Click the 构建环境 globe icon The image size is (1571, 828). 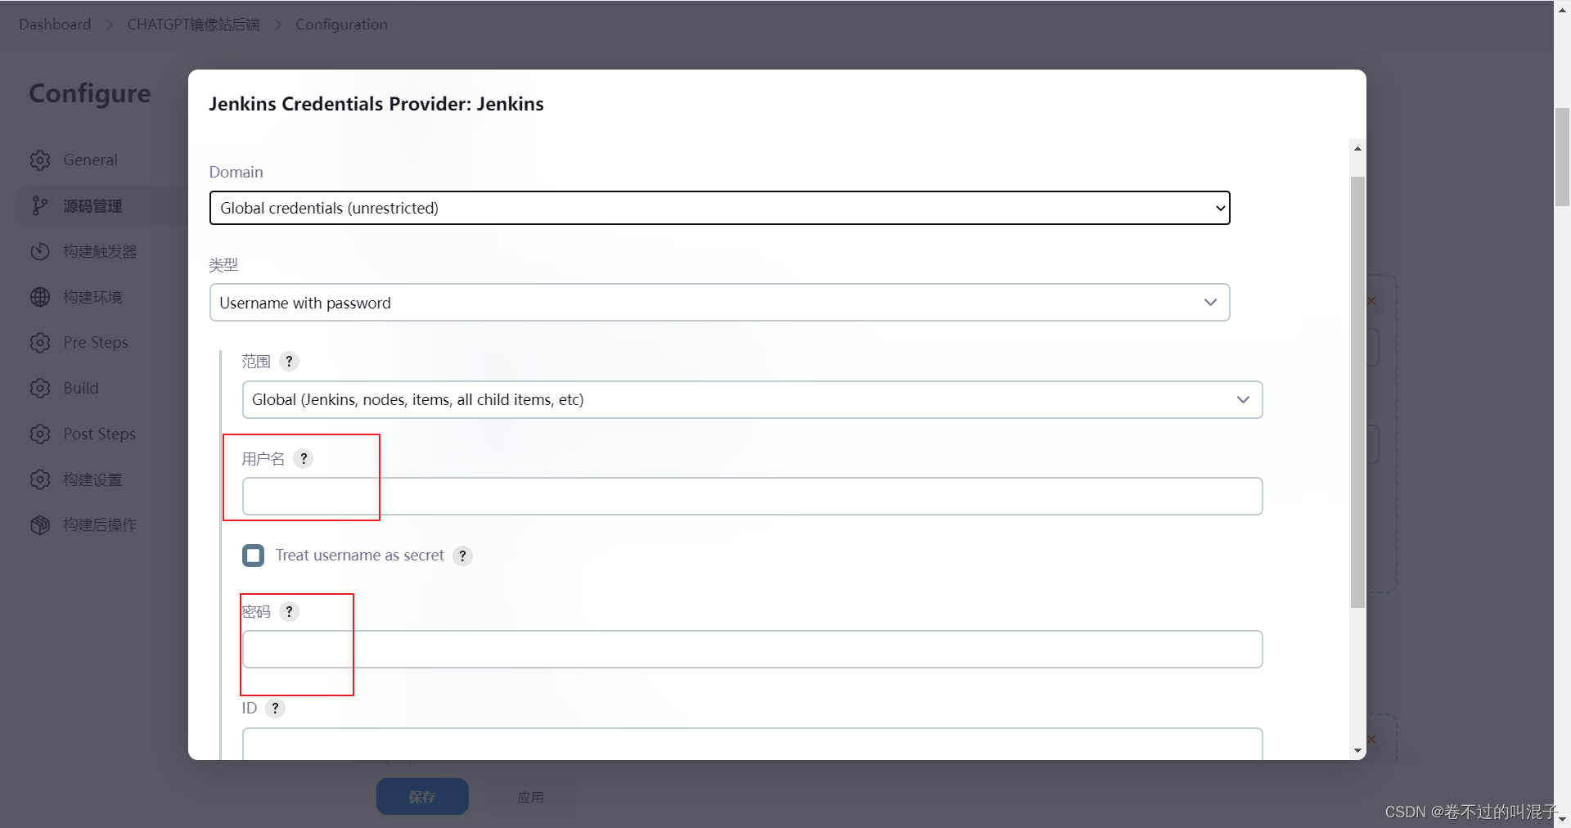(x=40, y=297)
